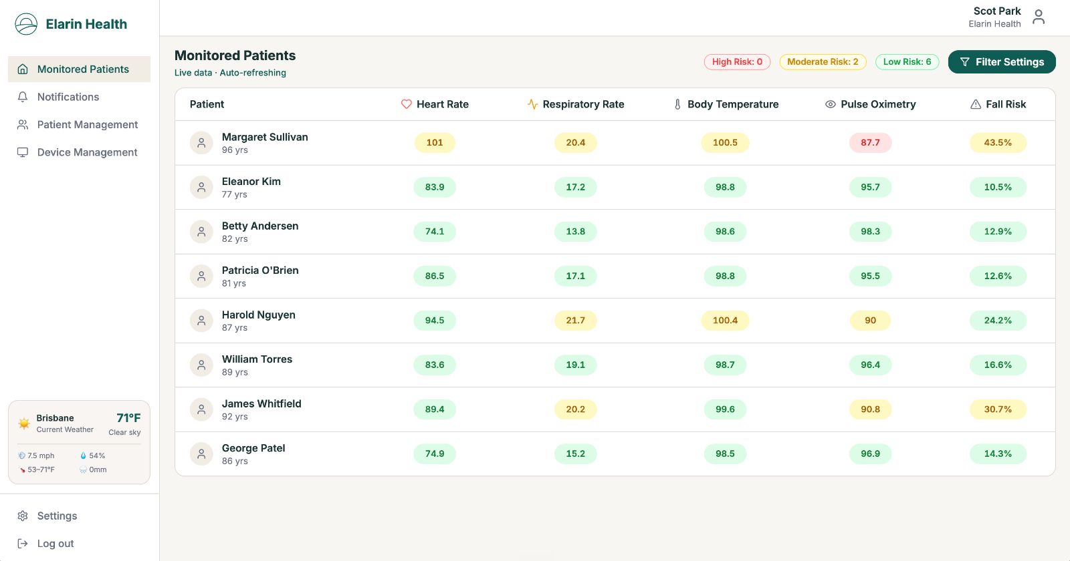Open Device Management page

pyautogui.click(x=79, y=152)
